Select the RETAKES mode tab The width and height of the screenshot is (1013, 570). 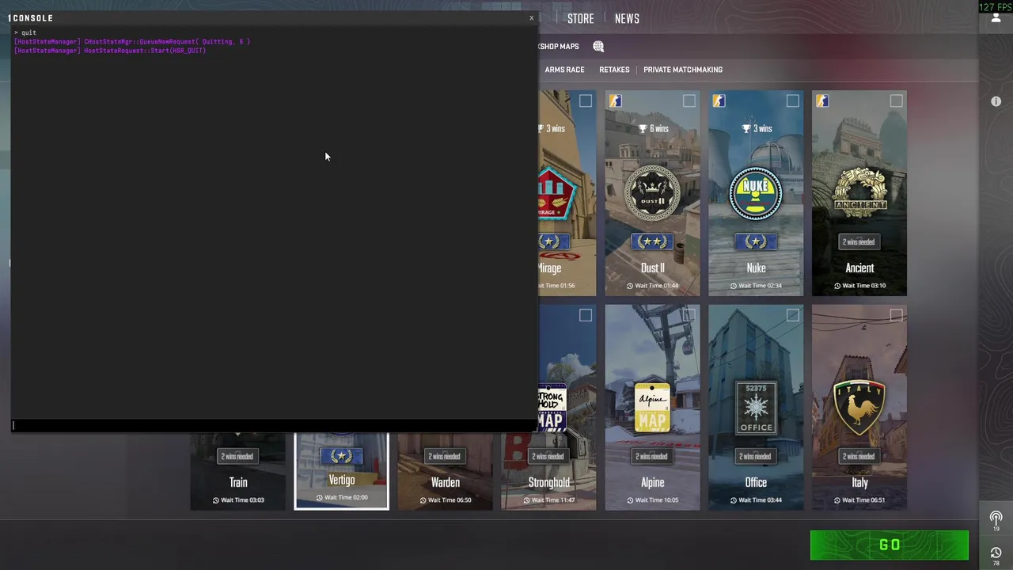click(x=614, y=70)
